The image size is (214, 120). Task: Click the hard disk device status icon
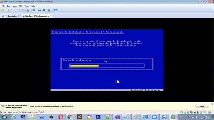coord(181,112)
